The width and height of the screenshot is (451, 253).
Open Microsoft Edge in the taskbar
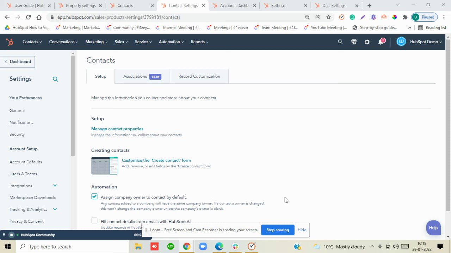(x=219, y=247)
